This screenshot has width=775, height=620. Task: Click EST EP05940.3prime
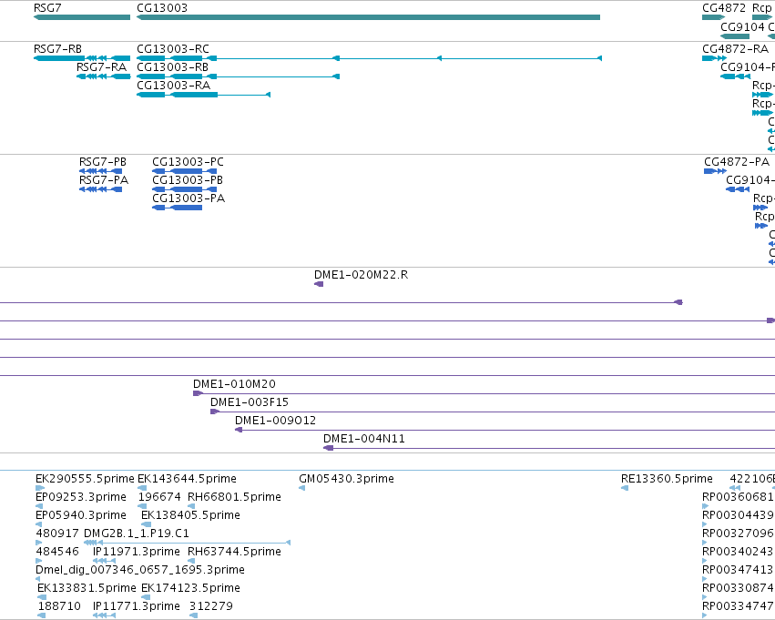(x=39, y=524)
